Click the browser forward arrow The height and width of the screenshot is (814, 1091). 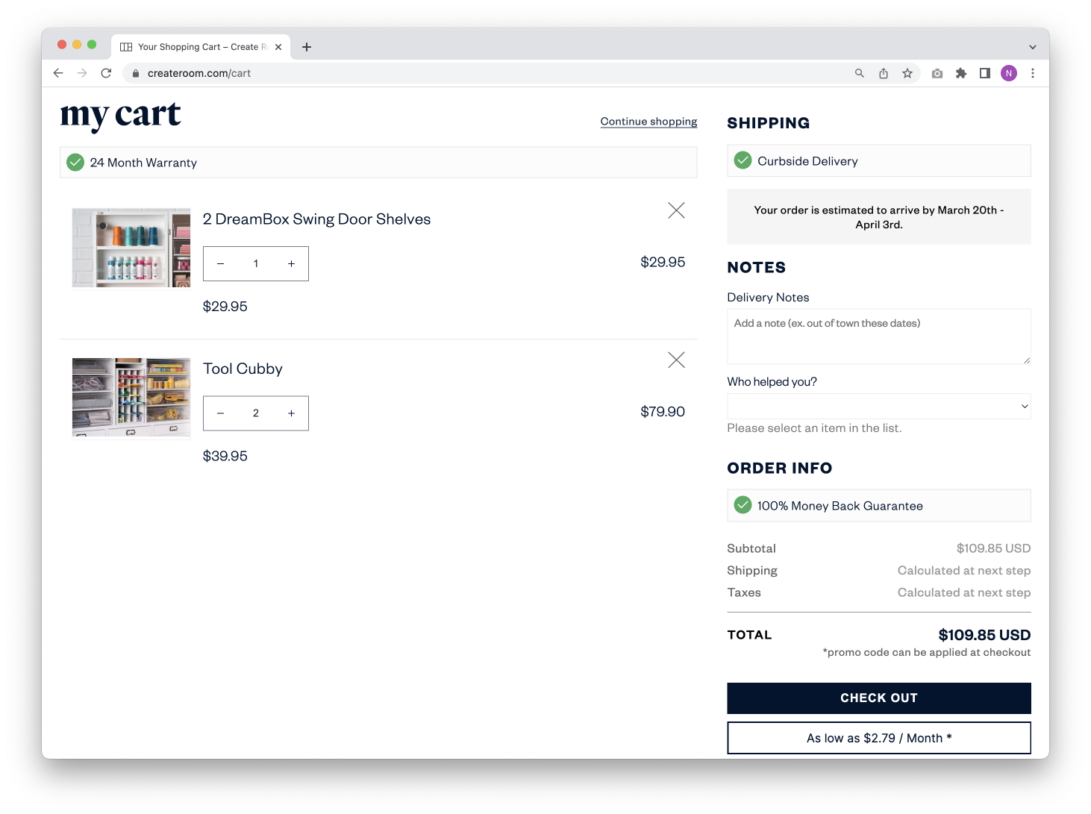tap(82, 73)
